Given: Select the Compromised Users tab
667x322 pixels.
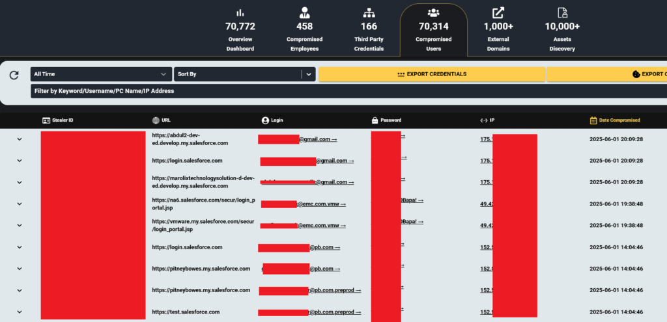Looking at the screenshot, I should pyautogui.click(x=433, y=30).
